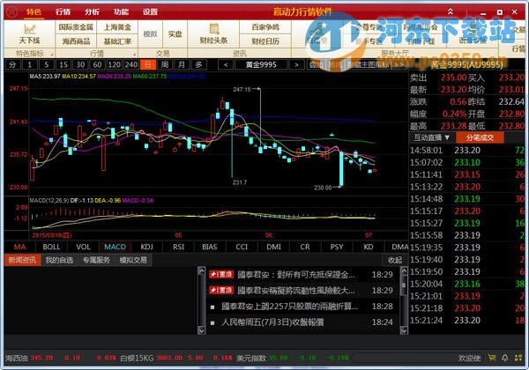Show previous instrument with < arrow
The height and width of the screenshot is (370, 529).
226,64
